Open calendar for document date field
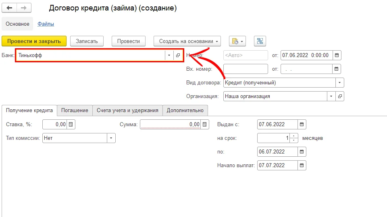 pyautogui.click(x=337, y=55)
